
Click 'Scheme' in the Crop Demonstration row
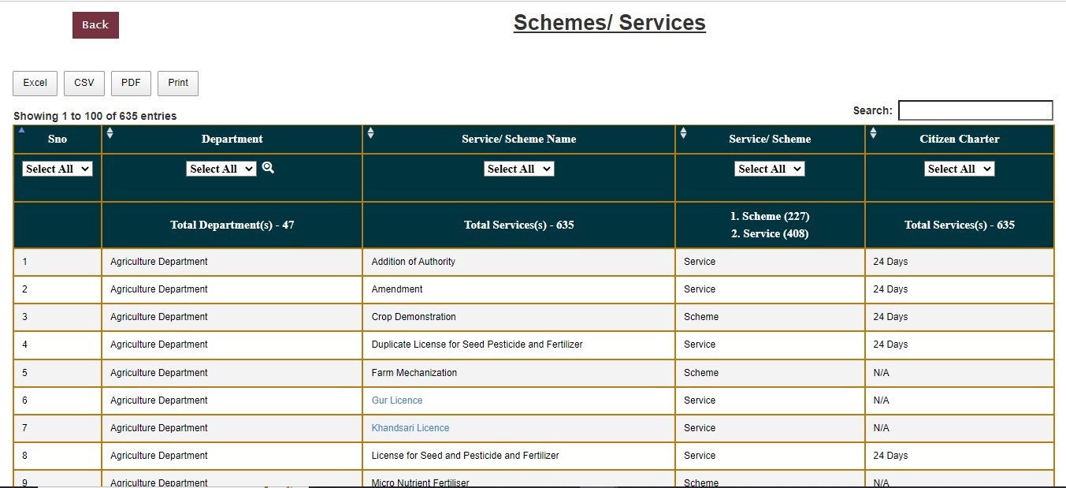701,317
